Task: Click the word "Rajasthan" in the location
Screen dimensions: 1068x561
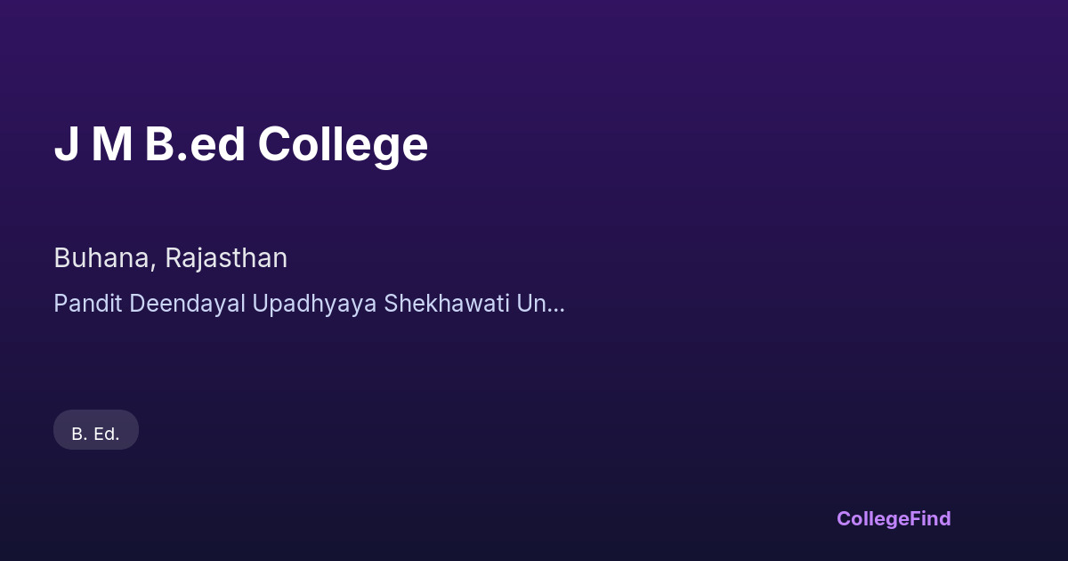Action: point(226,258)
